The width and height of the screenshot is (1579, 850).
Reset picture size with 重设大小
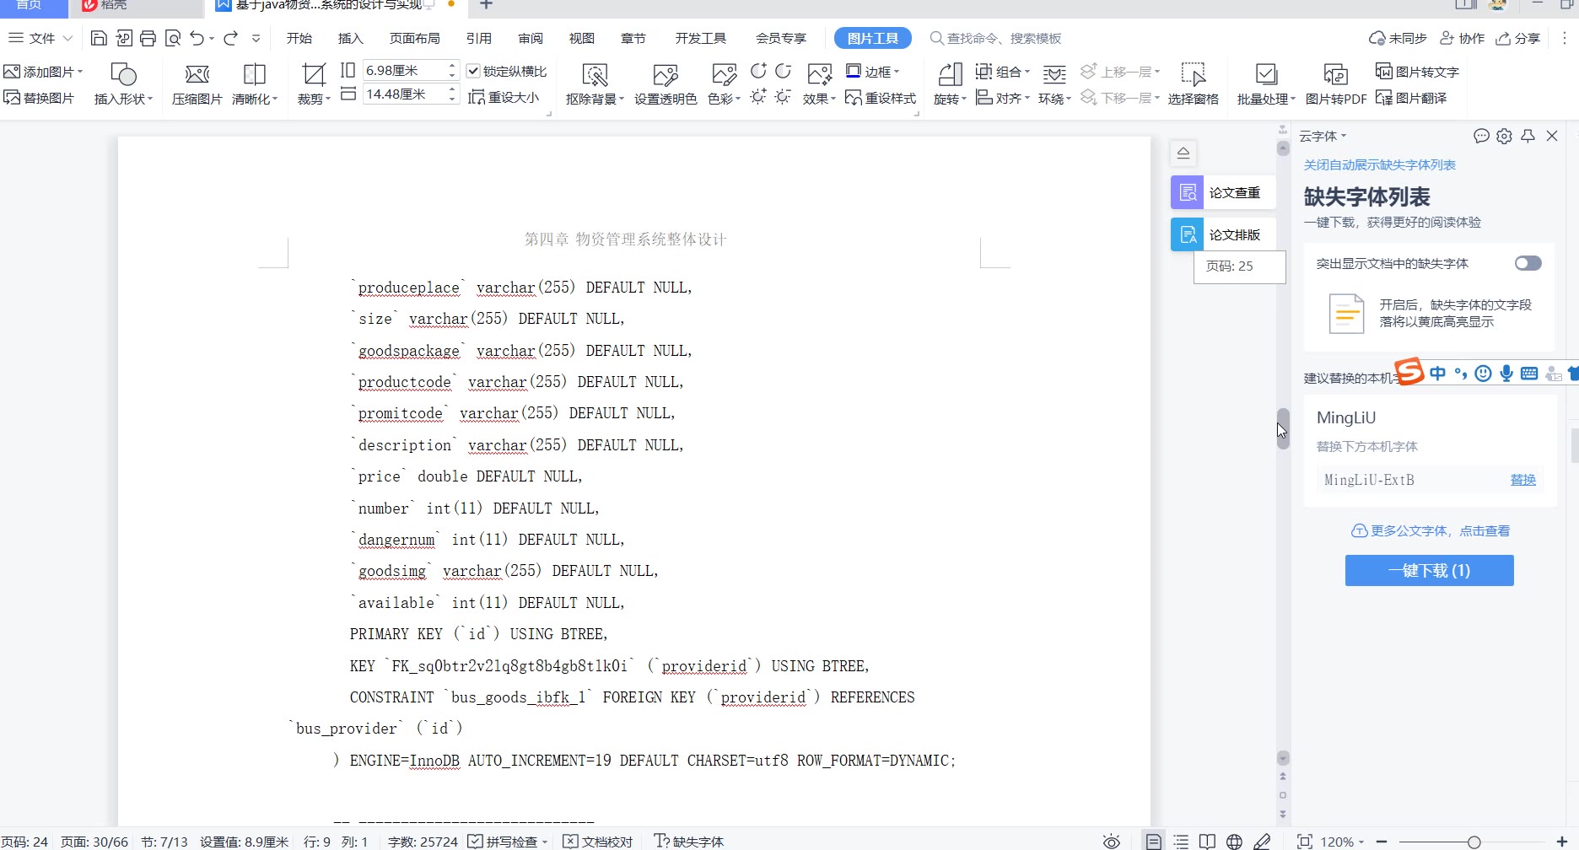click(x=504, y=98)
